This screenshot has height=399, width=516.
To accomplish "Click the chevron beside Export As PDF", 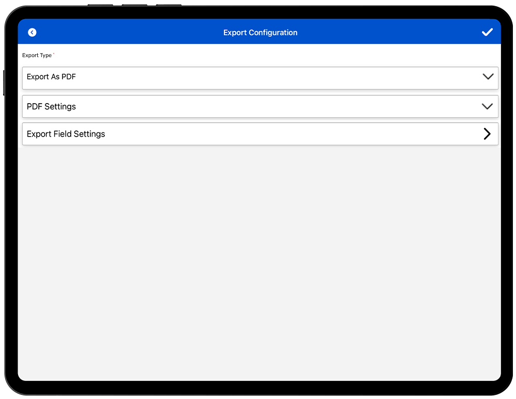I will coord(487,77).
